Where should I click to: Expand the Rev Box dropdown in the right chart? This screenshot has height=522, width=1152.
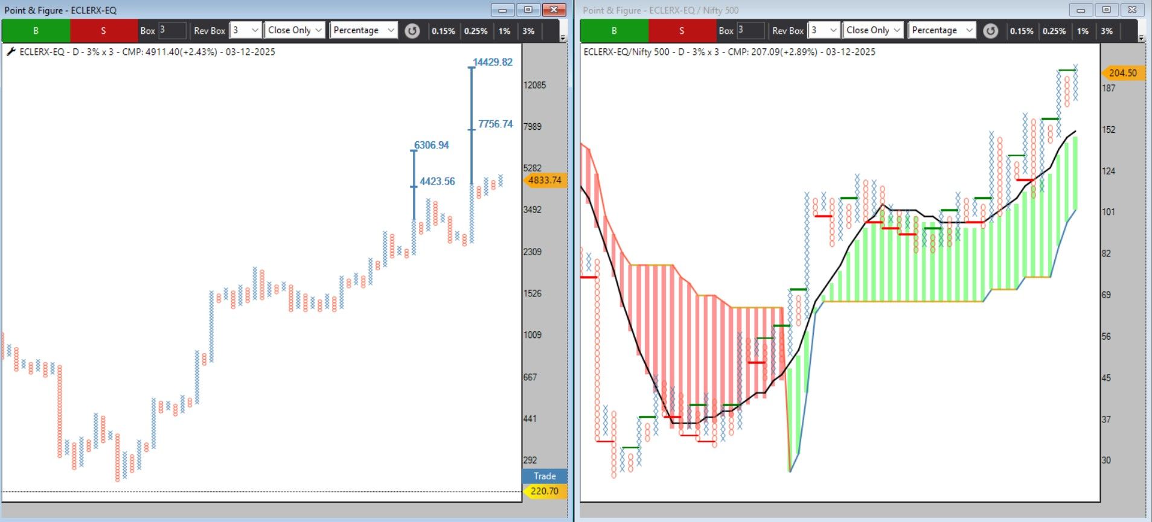coord(833,30)
